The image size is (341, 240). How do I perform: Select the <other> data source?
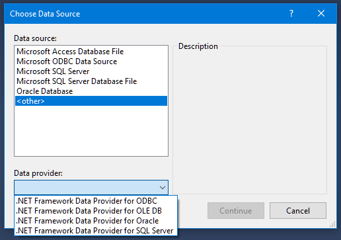(x=91, y=101)
